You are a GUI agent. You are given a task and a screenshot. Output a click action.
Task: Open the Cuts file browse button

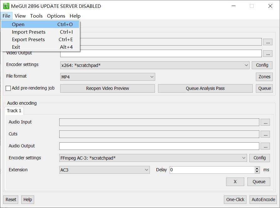[x=265, y=134]
